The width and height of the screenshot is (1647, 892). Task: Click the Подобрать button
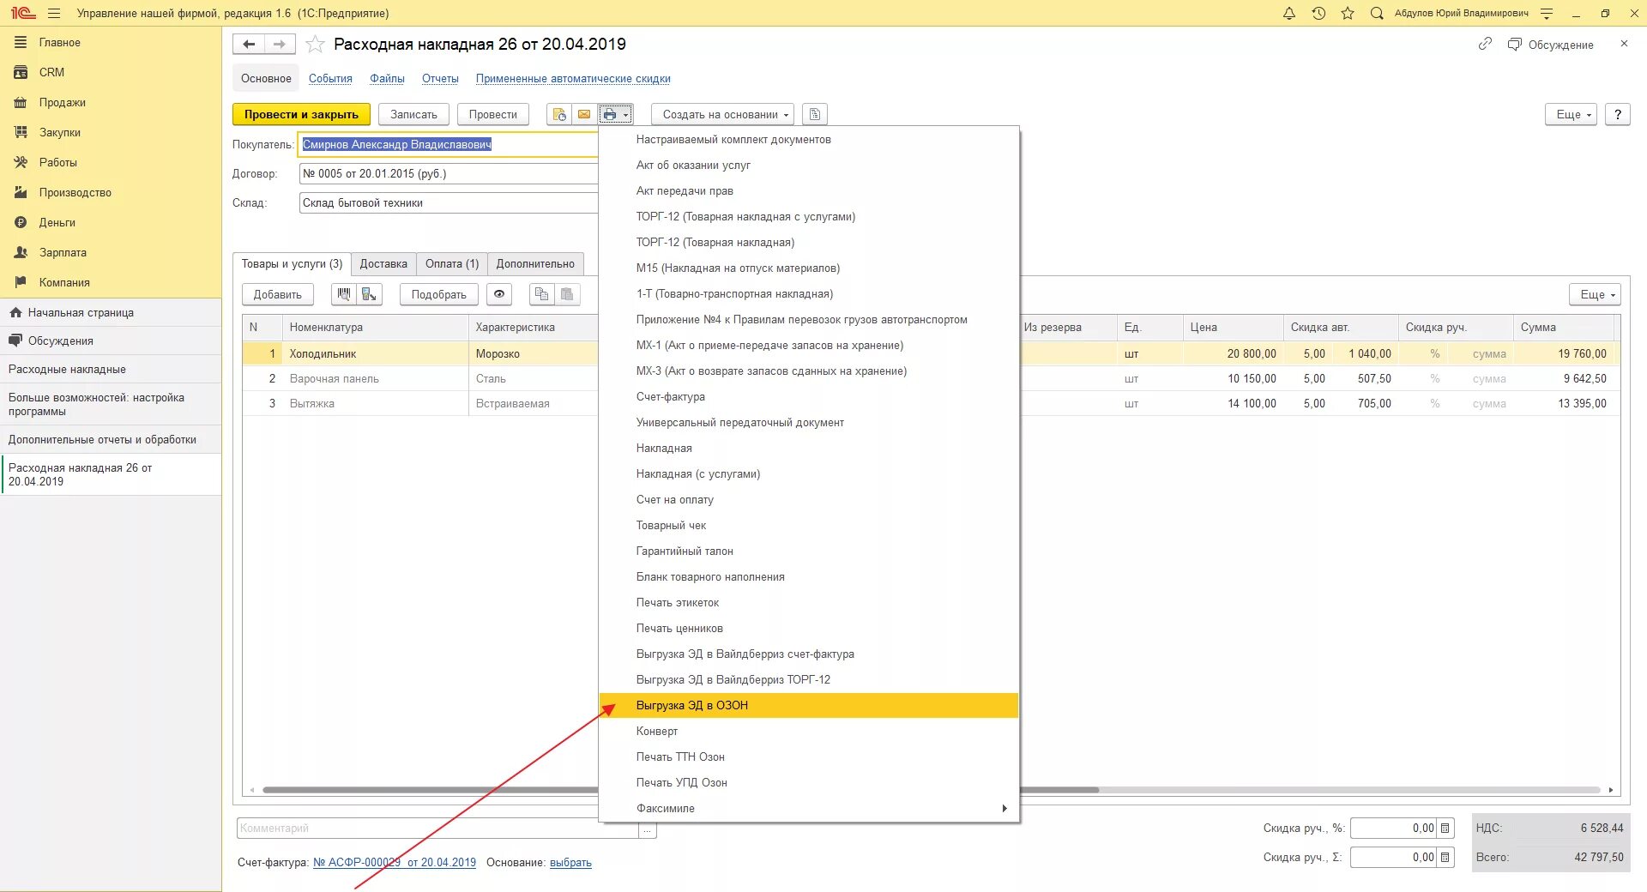click(x=438, y=294)
